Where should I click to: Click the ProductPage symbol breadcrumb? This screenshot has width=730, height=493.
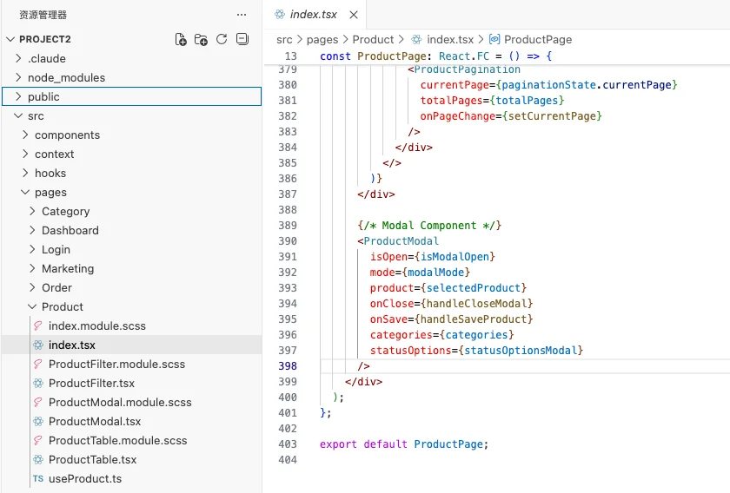537,39
